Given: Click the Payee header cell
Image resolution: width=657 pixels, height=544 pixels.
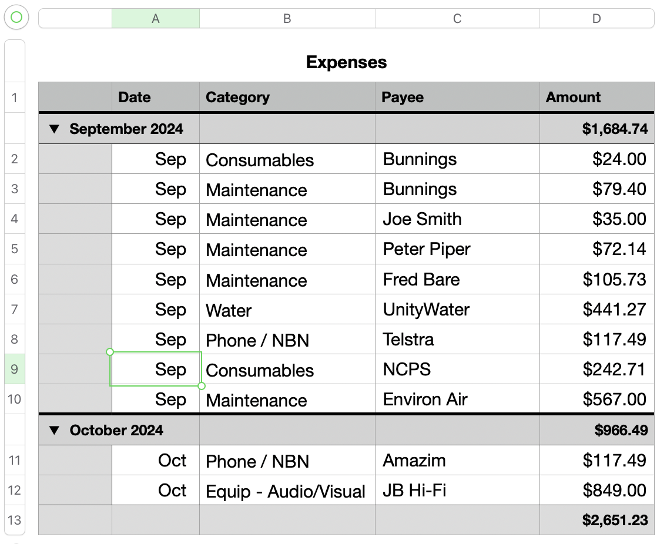Looking at the screenshot, I should click(457, 98).
